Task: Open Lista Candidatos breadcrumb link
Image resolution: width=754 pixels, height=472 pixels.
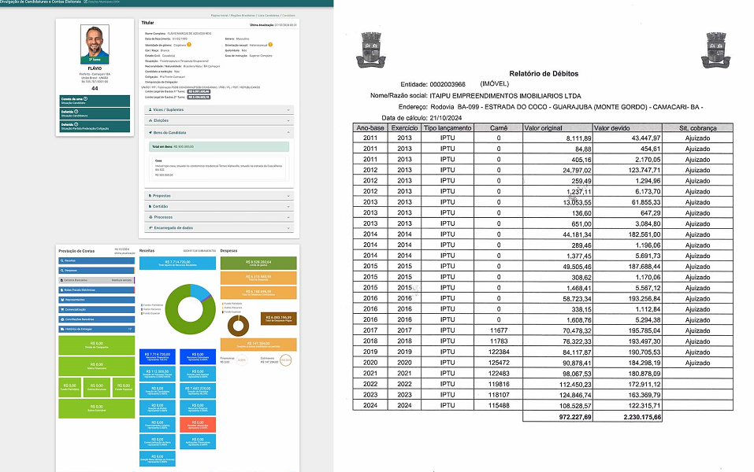Action: 264,16
